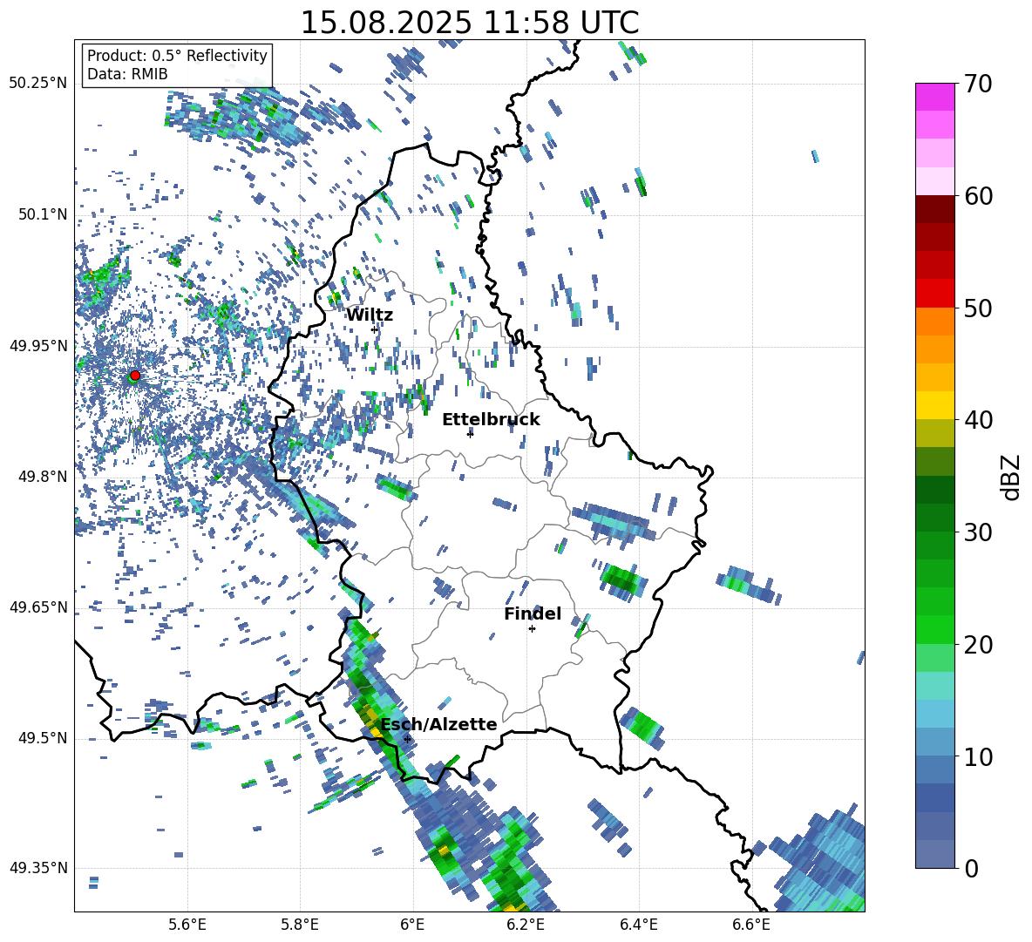1032x942 pixels.
Task: Click the 5.8°E longitude label
Action: [300, 925]
